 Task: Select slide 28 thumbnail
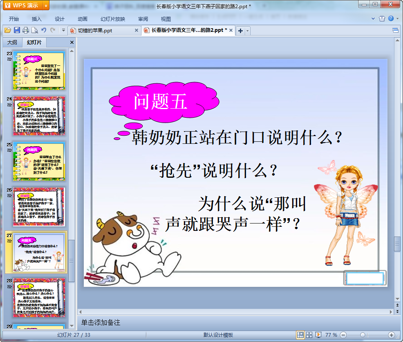point(39,297)
